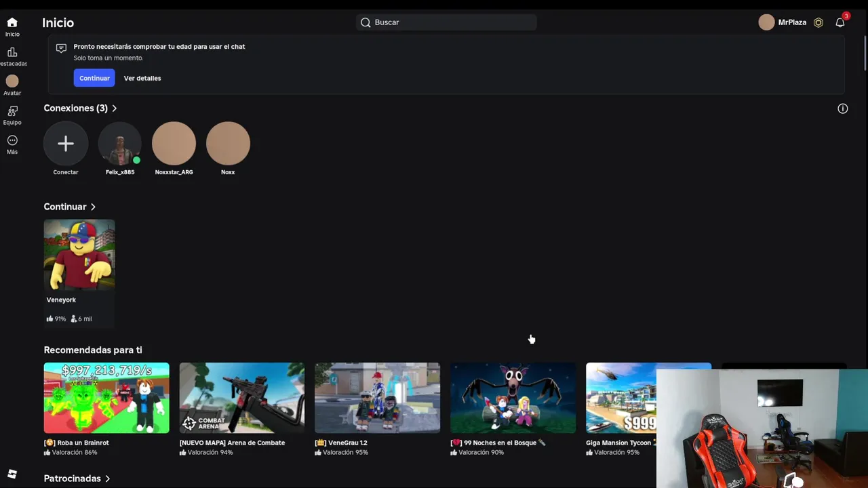The width and height of the screenshot is (868, 488).
Task: Click the Noxxstar_ARG name label
Action: [x=174, y=172]
